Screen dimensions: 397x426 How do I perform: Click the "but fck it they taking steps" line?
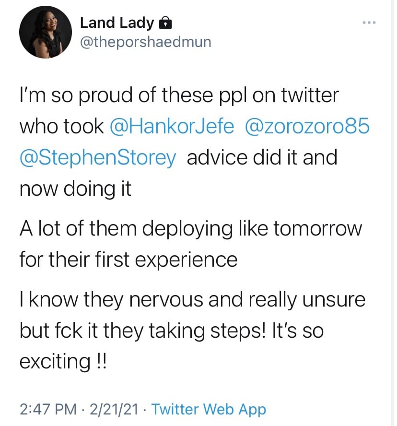pyautogui.click(x=172, y=331)
